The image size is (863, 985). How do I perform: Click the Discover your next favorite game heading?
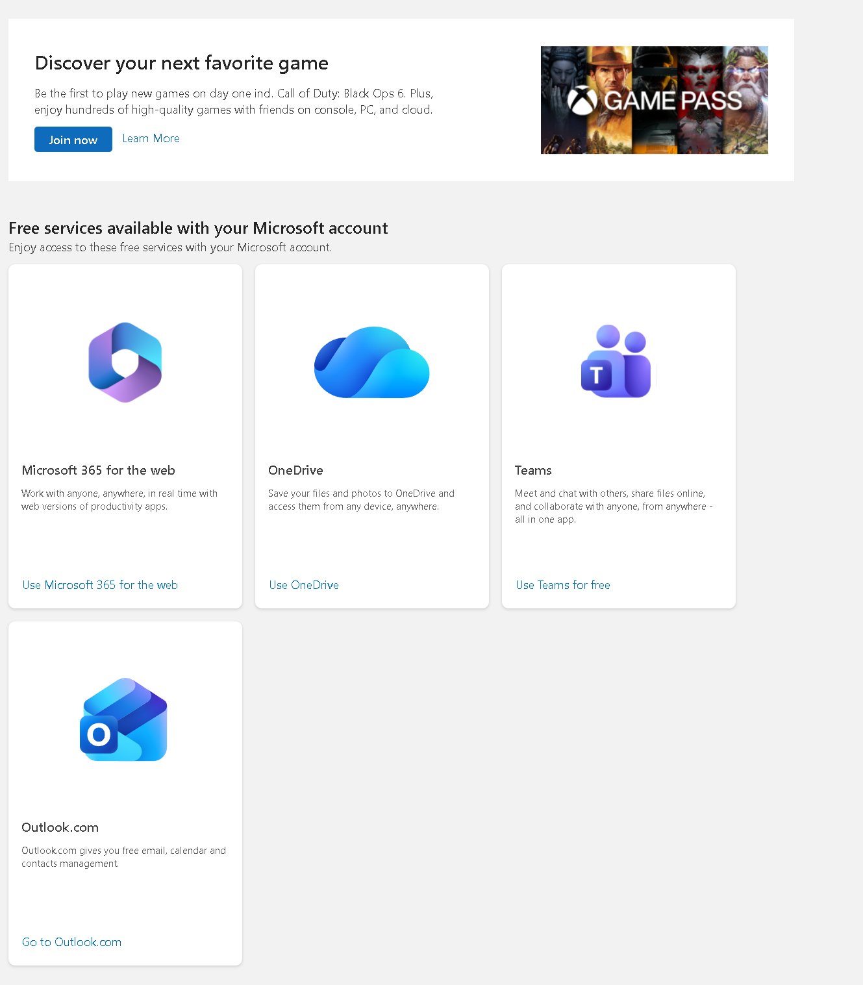181,63
